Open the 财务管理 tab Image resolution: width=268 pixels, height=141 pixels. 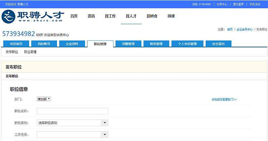pos(156,44)
